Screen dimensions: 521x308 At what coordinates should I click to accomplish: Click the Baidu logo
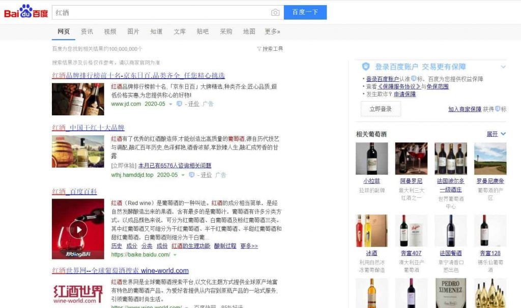point(26,12)
